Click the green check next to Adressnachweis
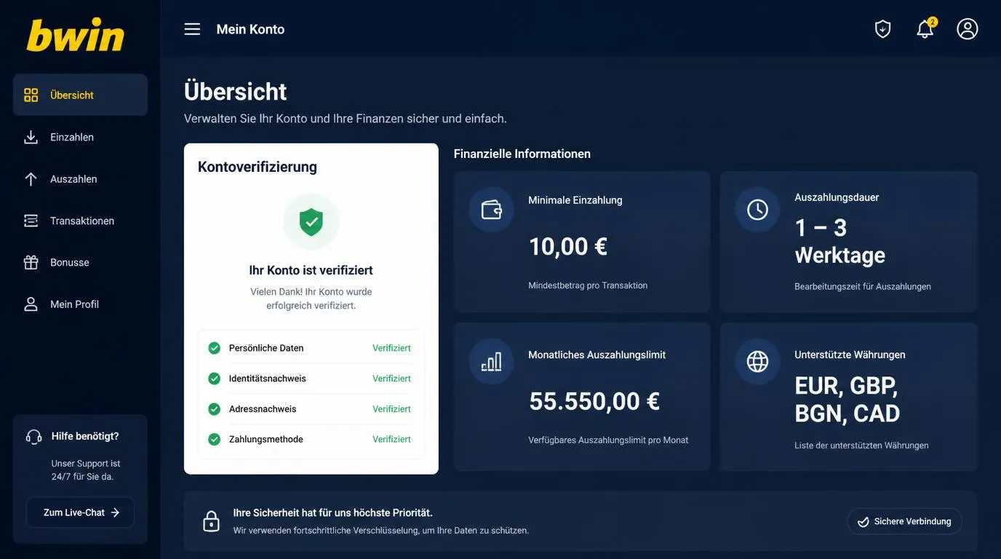The height and width of the screenshot is (559, 1001). tap(214, 409)
